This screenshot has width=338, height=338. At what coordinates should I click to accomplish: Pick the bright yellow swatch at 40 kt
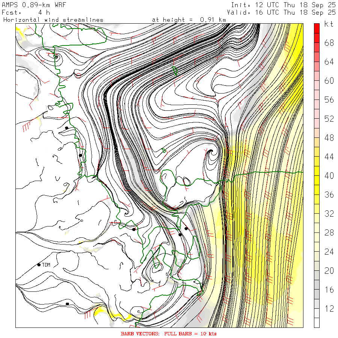(317, 175)
